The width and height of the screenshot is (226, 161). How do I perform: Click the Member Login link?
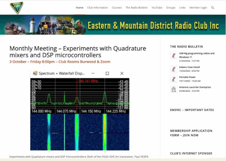click(198, 8)
